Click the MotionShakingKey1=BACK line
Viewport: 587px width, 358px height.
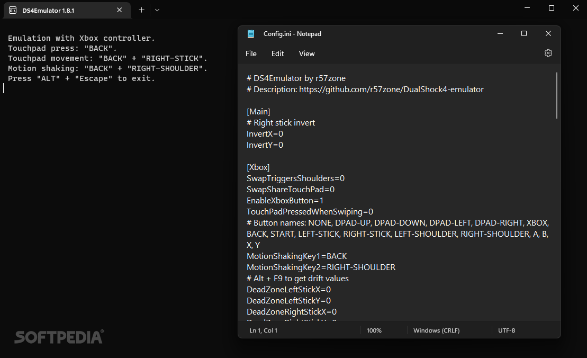pos(296,256)
